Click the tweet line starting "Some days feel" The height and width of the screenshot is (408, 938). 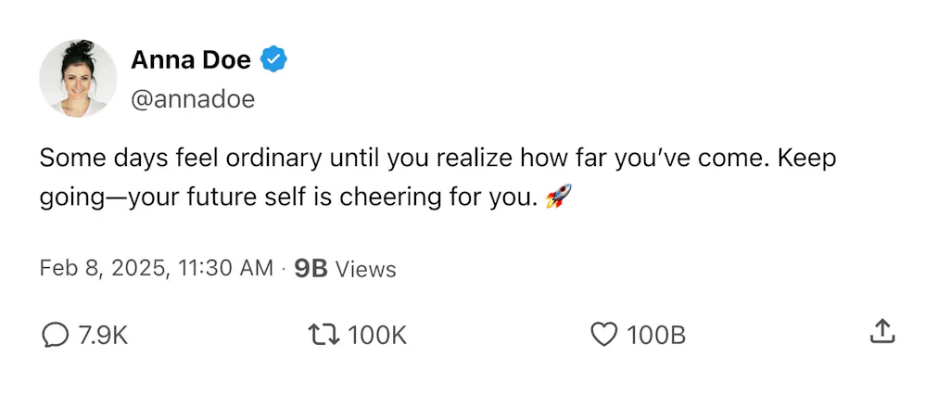[437, 159]
